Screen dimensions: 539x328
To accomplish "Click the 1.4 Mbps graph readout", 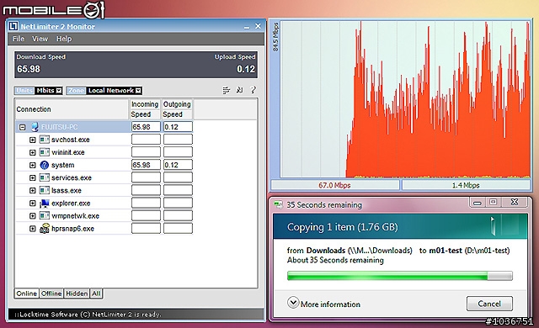I will pos(466,185).
